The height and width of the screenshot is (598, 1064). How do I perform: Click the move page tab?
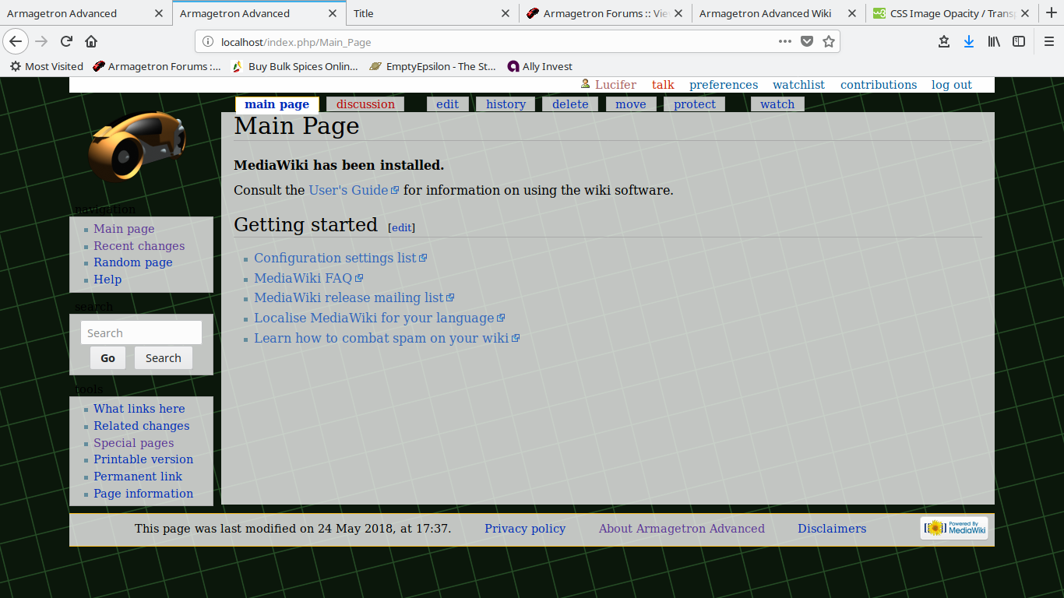(x=630, y=104)
